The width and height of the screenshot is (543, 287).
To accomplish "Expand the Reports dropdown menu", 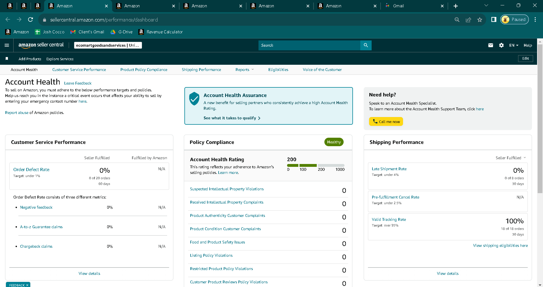I will (245, 70).
